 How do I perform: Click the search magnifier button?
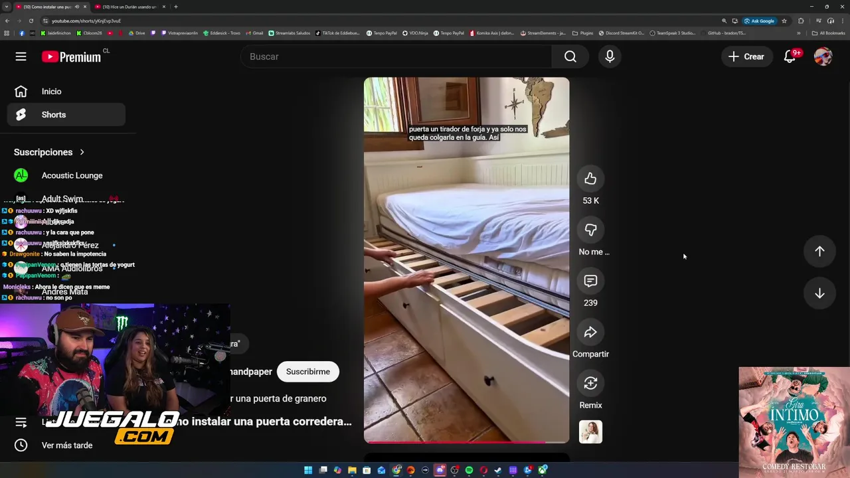click(x=570, y=56)
